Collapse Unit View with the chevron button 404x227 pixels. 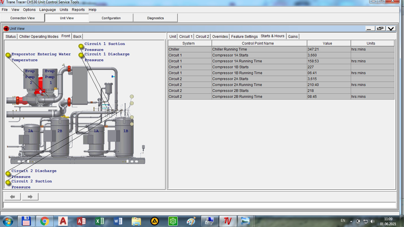(391, 29)
